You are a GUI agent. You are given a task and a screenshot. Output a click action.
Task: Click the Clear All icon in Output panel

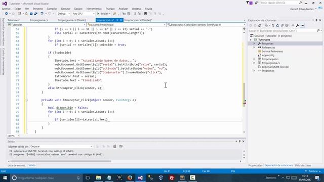pyautogui.click(x=115, y=146)
